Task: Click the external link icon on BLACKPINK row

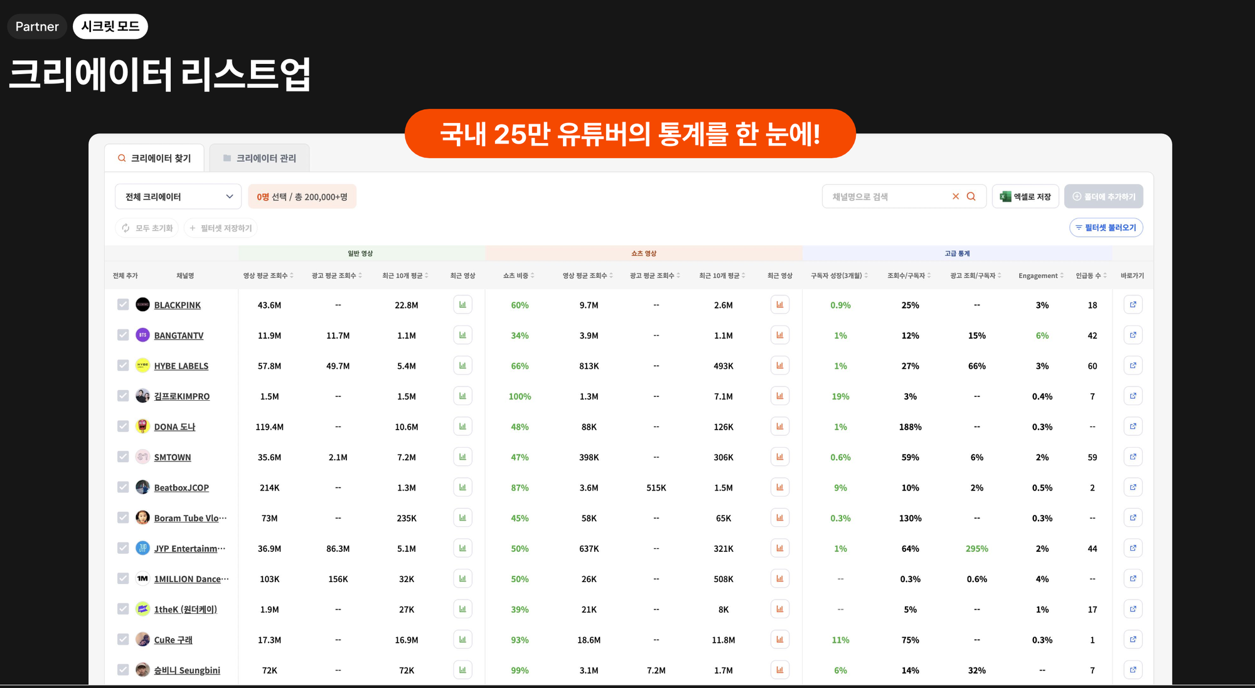Action: (1133, 304)
